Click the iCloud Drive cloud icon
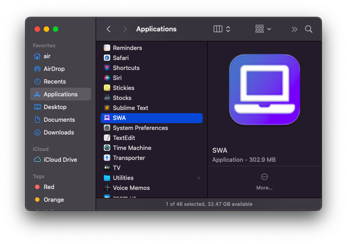This screenshot has width=347, height=244. click(37, 159)
